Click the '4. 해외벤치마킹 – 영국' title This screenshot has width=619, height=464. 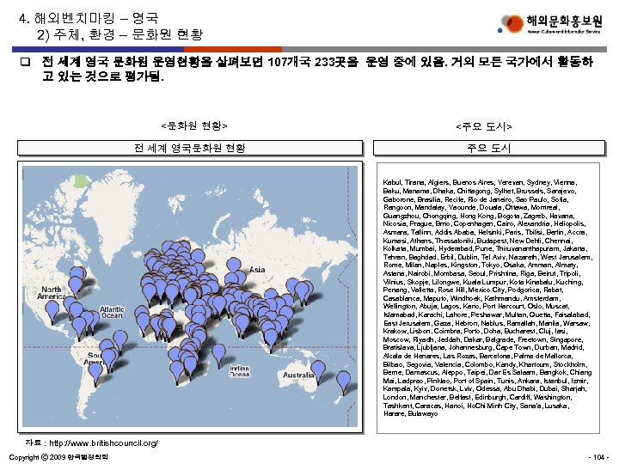click(89, 18)
